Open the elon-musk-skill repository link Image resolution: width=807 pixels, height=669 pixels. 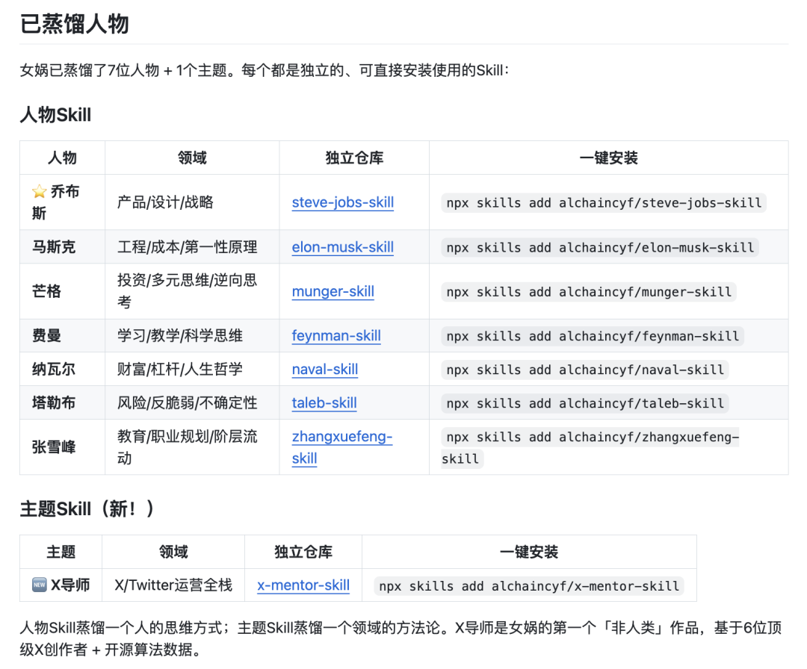[x=343, y=247]
